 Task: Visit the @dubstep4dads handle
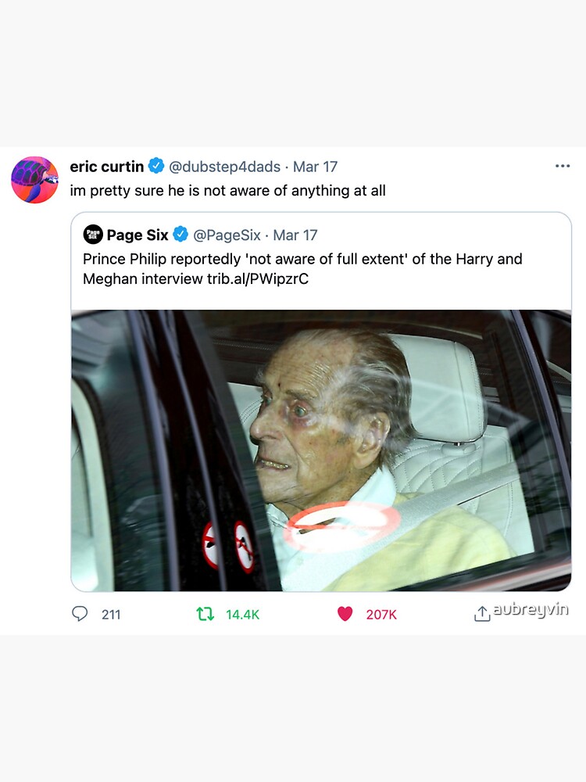pos(224,167)
